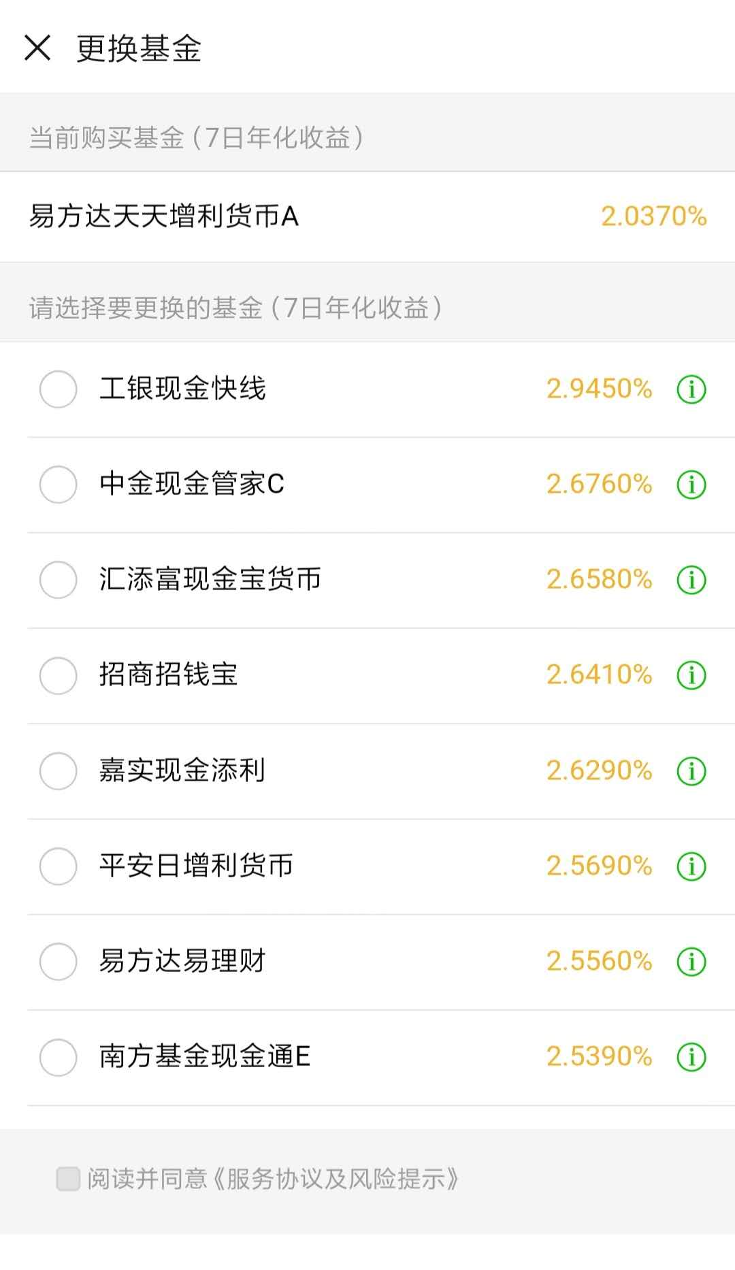Open info icon for 南方基金现金通E

[691, 1057]
